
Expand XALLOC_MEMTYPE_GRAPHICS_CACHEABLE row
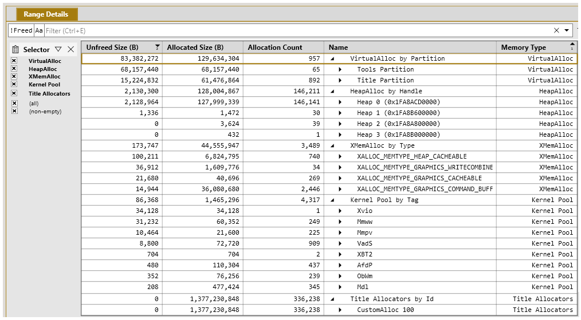(x=340, y=178)
